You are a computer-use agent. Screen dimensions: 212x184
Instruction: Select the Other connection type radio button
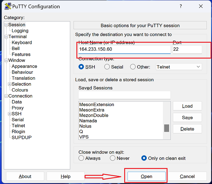pos(133,67)
